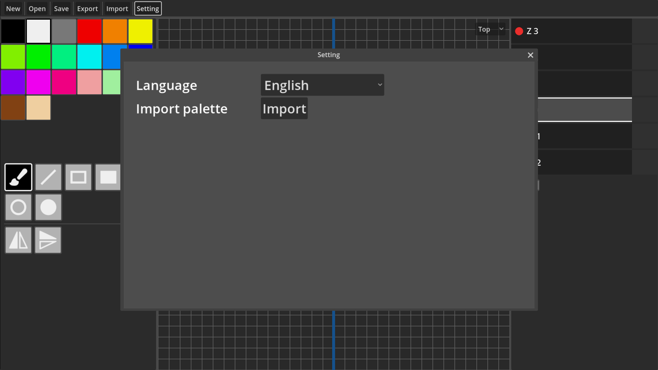Activate the vertical Flip tool
Viewport: 658px width, 370px height.
tap(48, 240)
